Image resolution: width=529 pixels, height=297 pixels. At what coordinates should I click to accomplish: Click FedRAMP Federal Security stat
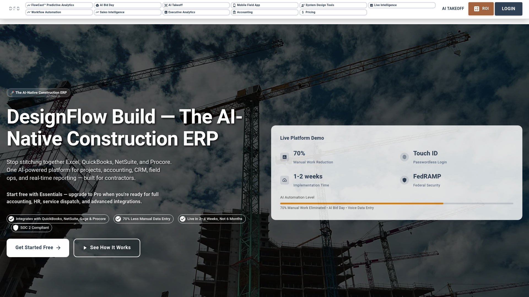(427, 180)
